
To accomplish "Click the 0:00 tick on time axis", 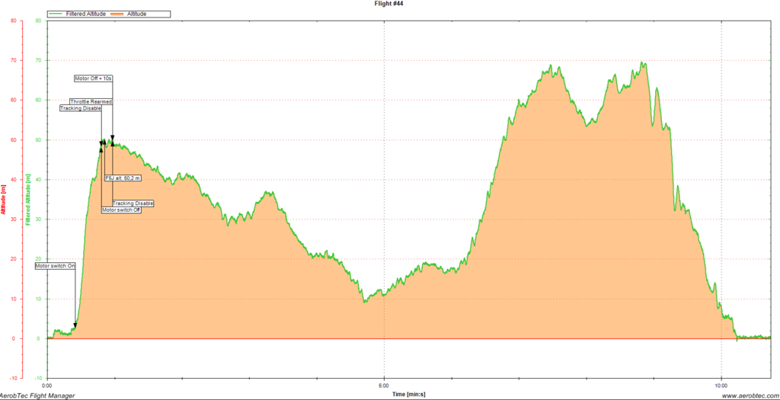I will tap(47, 385).
